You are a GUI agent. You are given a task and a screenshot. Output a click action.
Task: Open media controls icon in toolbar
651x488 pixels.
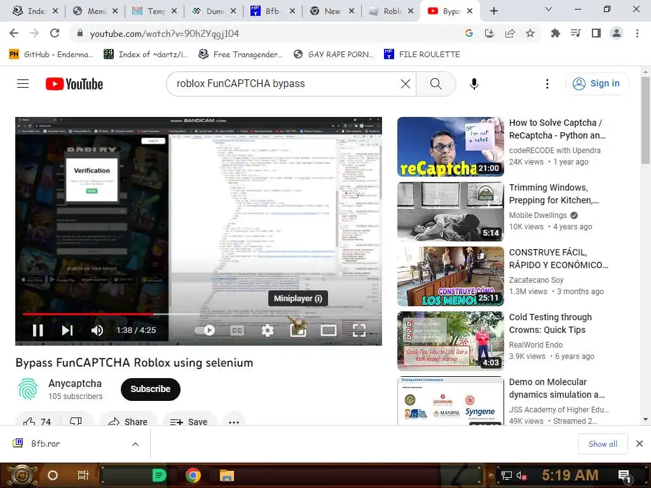coord(576,33)
